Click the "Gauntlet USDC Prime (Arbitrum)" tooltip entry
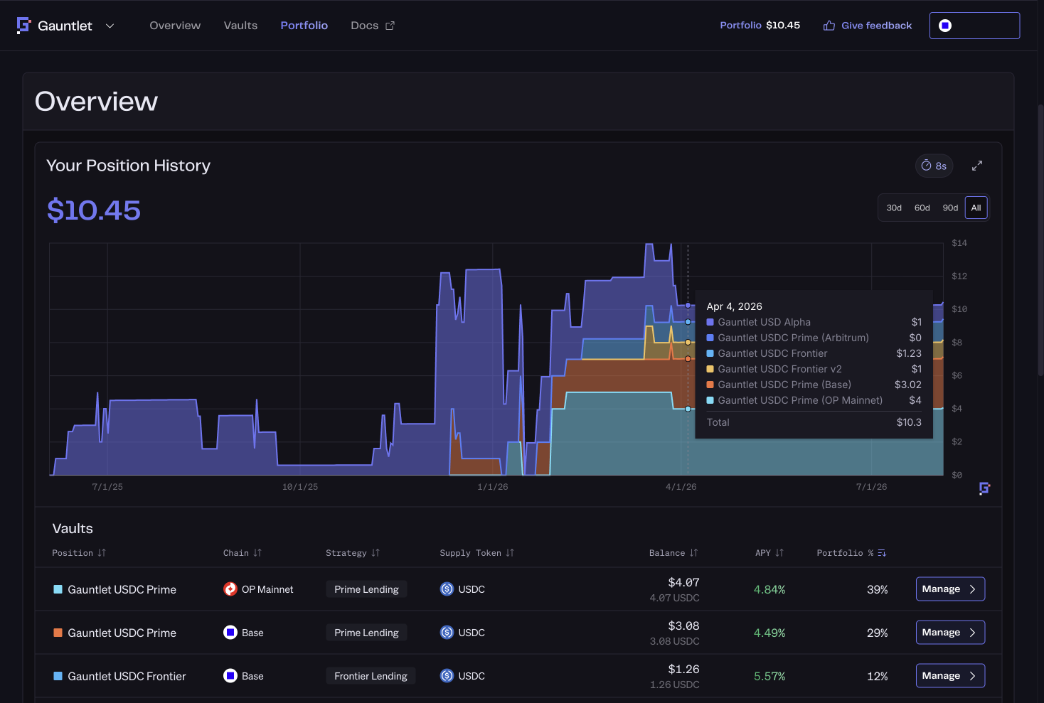Screen dimensions: 1044x703 793,338
